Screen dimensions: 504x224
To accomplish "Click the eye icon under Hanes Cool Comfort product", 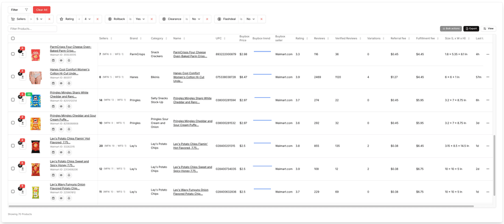I will pyautogui.click(x=61, y=83).
